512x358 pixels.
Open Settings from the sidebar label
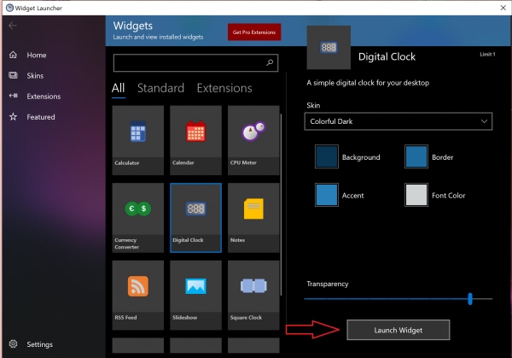(x=40, y=344)
